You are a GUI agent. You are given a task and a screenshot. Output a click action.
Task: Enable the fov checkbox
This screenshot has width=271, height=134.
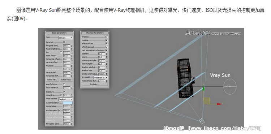click(x=61, y=52)
